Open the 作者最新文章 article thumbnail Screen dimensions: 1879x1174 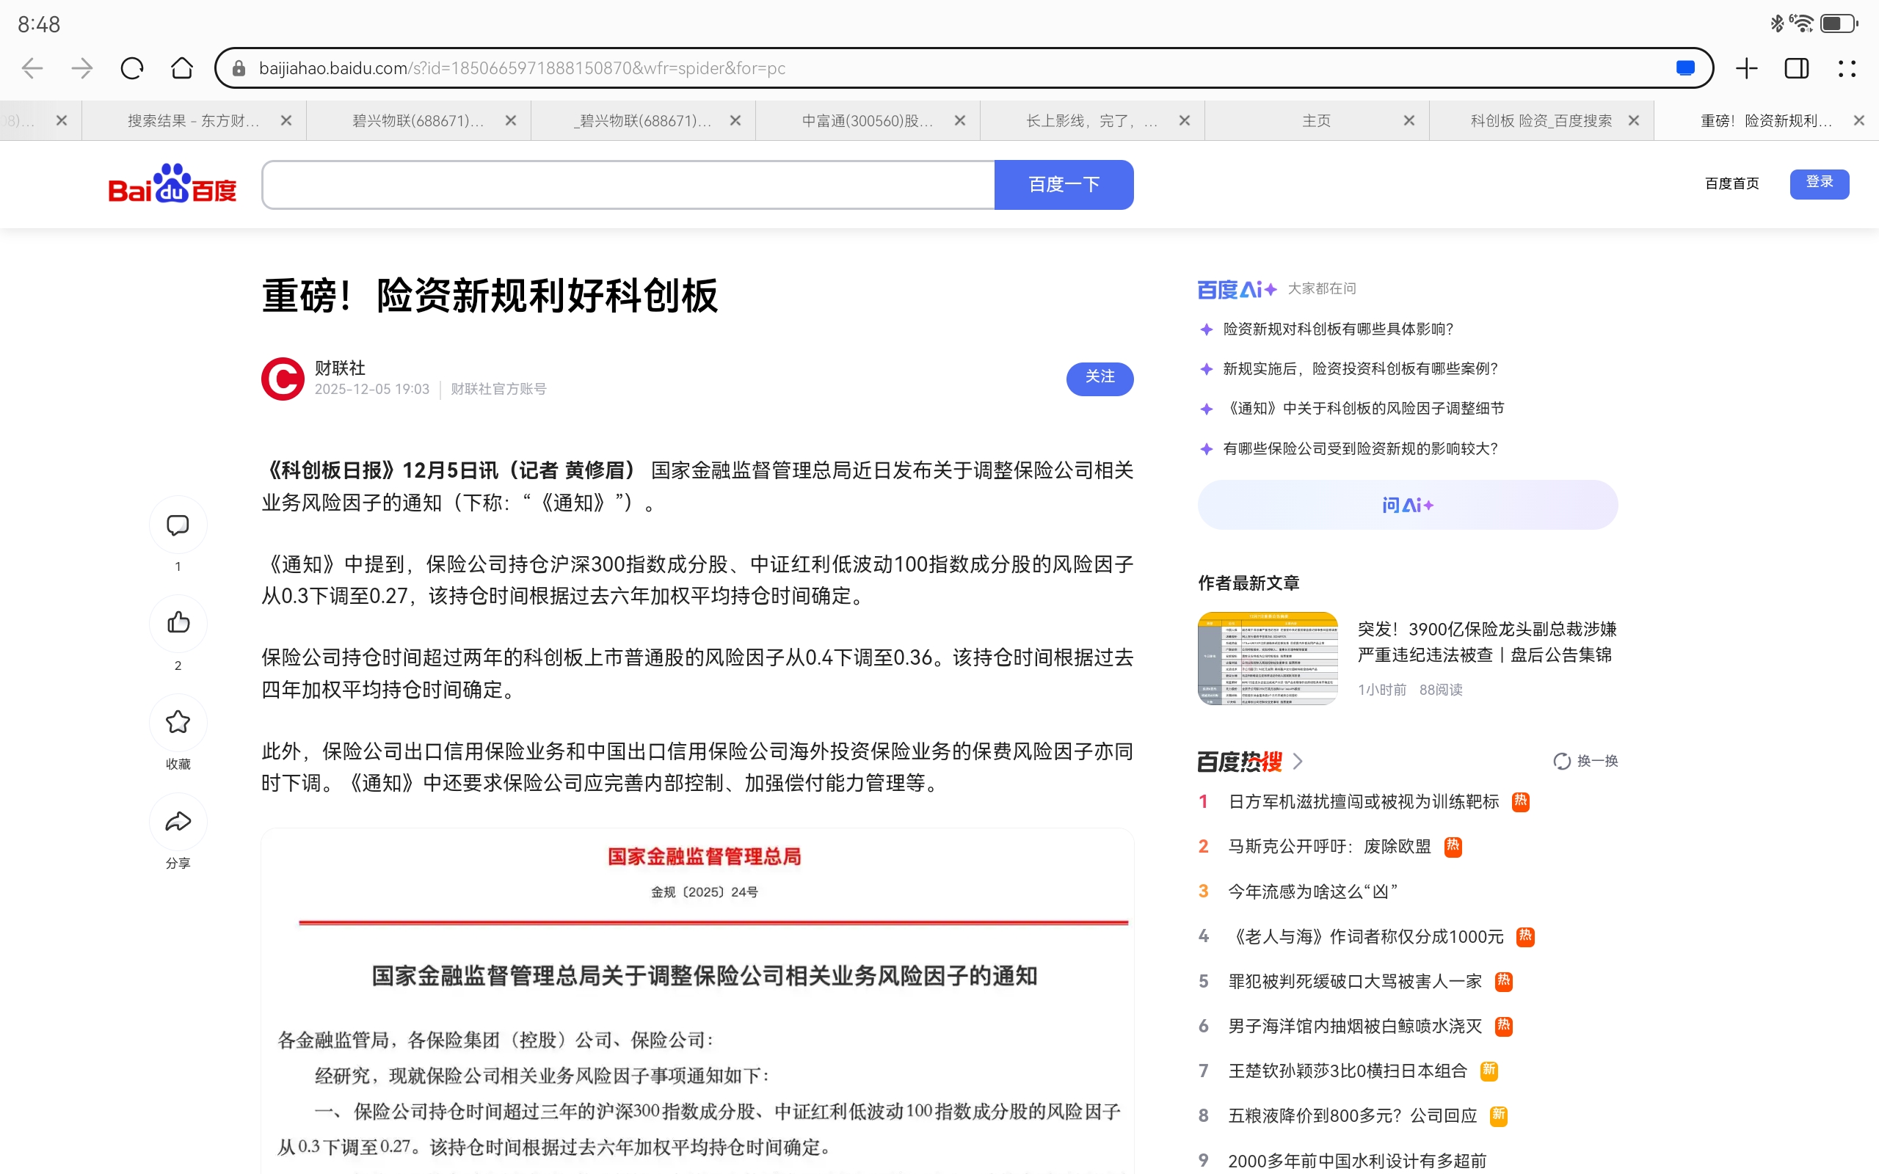[1267, 658]
